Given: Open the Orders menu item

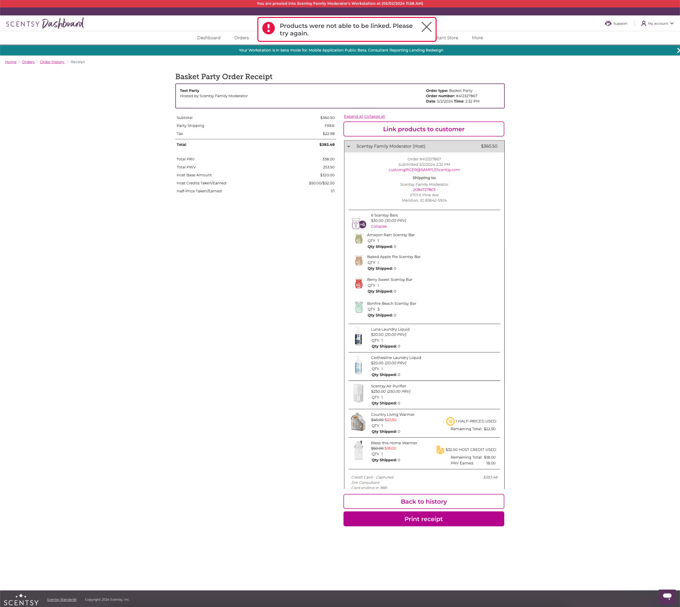Looking at the screenshot, I should [x=241, y=38].
